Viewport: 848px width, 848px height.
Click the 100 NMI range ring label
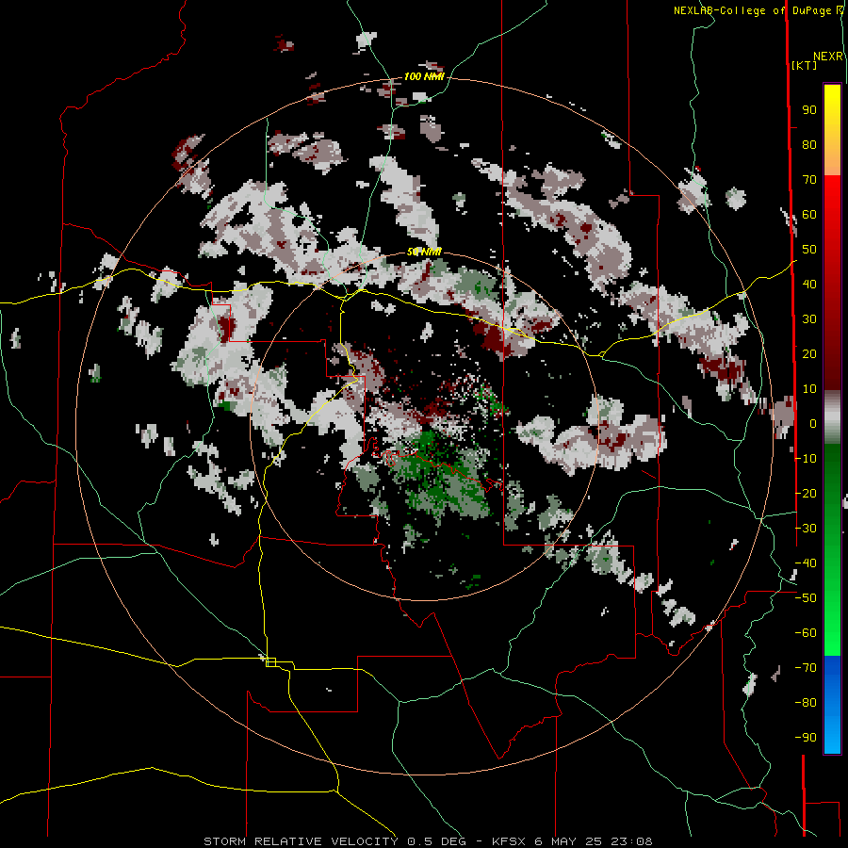click(x=424, y=77)
